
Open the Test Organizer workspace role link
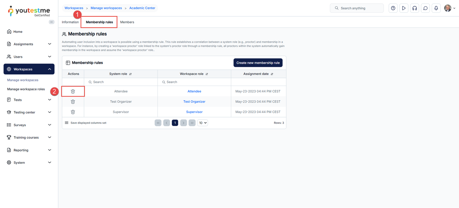click(194, 102)
